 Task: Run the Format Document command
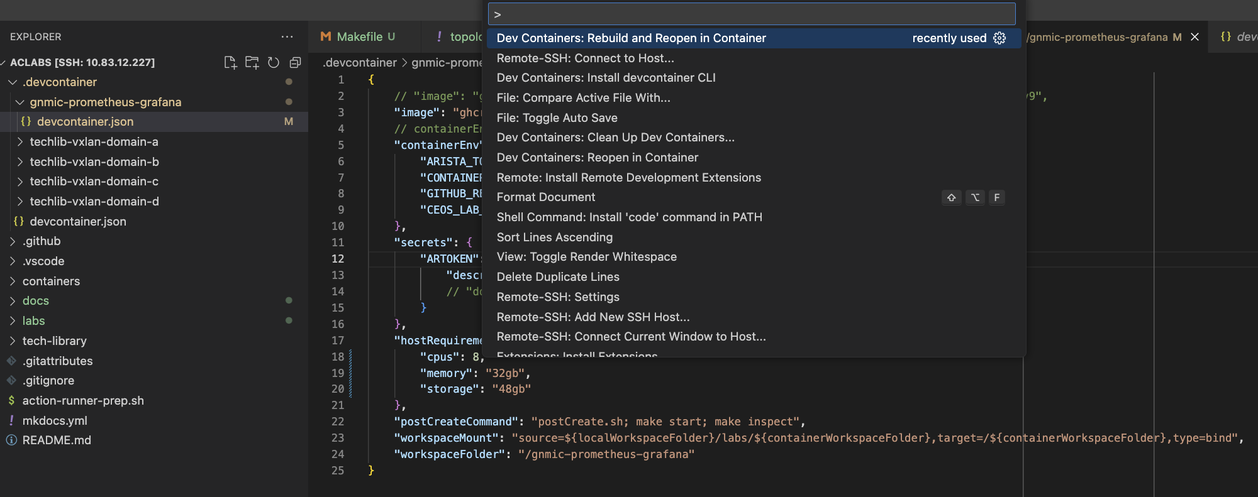[x=754, y=197]
